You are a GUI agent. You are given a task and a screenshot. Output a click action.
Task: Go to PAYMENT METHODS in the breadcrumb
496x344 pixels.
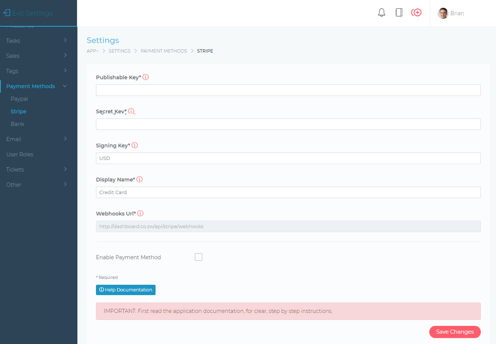tap(163, 51)
